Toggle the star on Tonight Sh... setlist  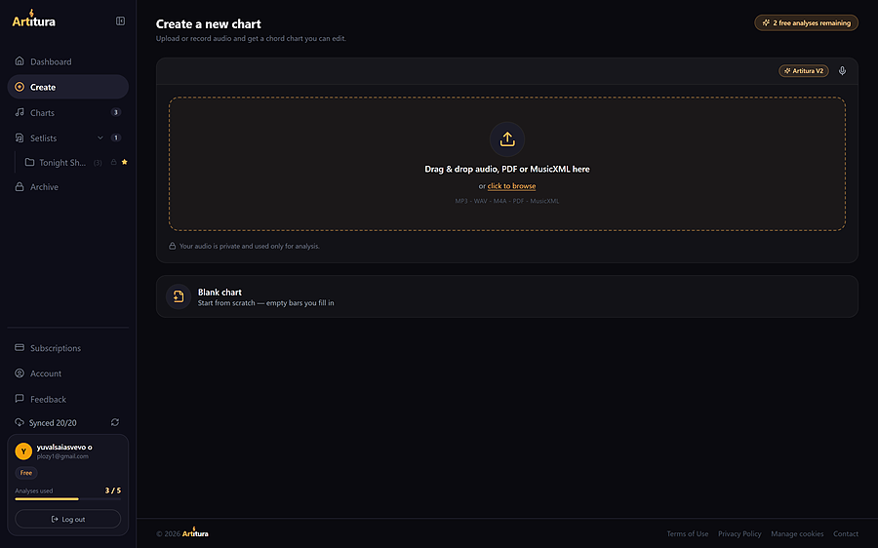pos(124,162)
